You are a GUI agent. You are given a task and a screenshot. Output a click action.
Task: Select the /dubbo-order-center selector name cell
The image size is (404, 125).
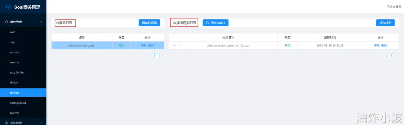coord(82,46)
